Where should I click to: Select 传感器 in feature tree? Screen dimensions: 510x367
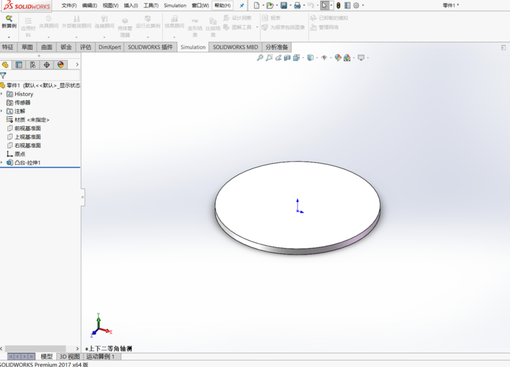[x=22, y=102]
